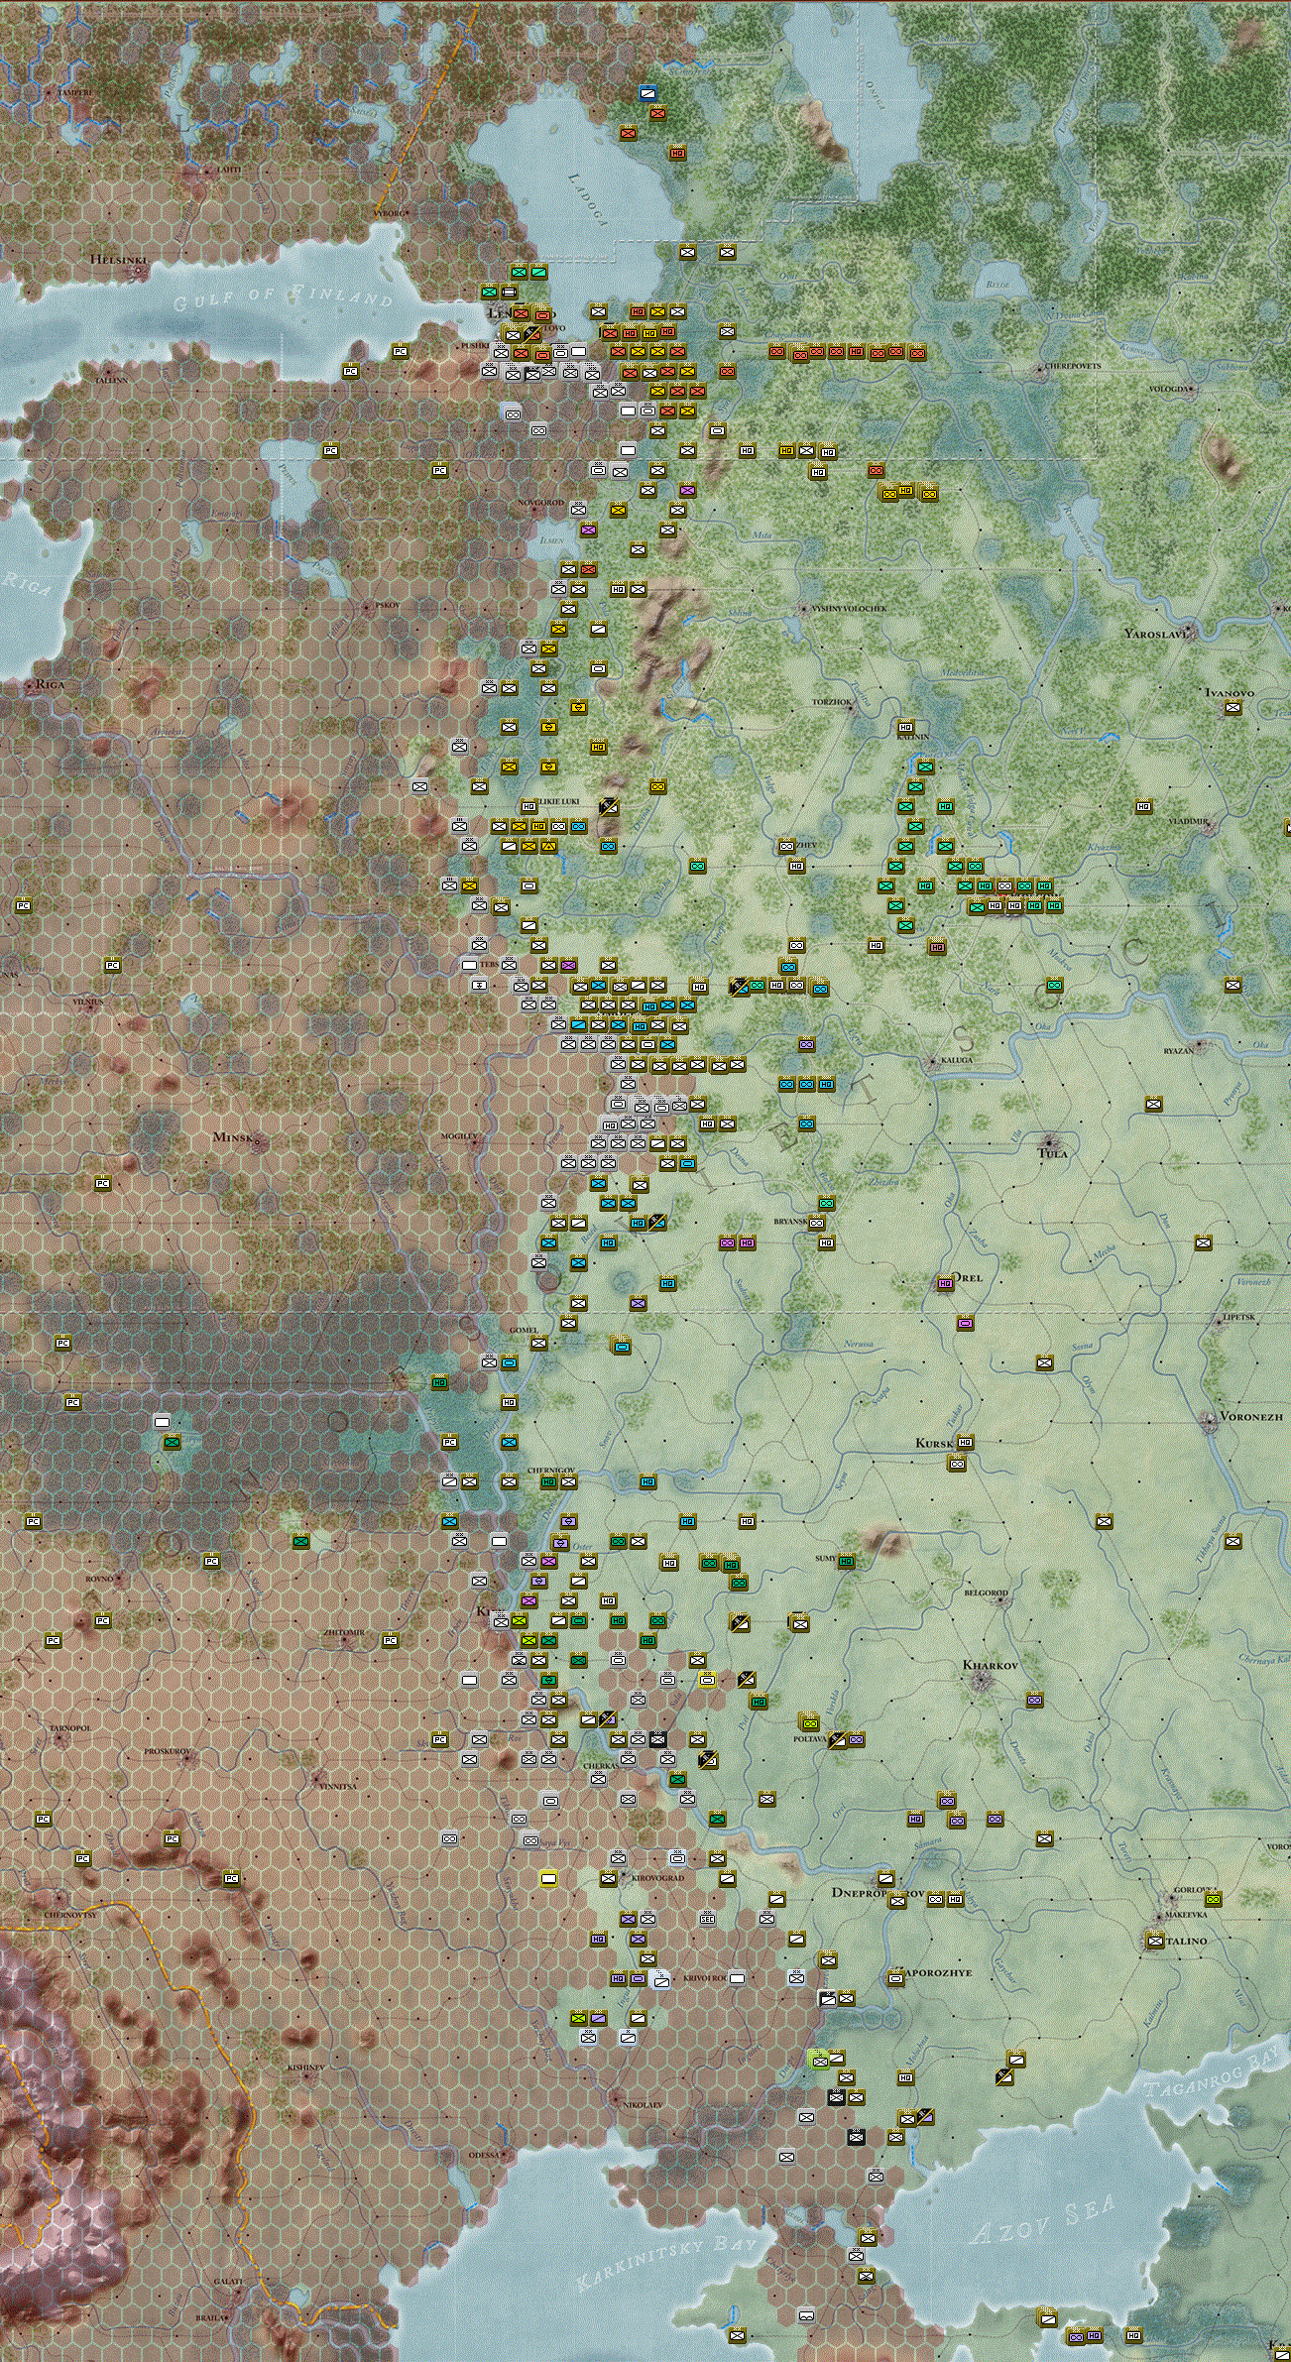Select the HQ counter east of Dnepropetrovsk

(955, 1899)
